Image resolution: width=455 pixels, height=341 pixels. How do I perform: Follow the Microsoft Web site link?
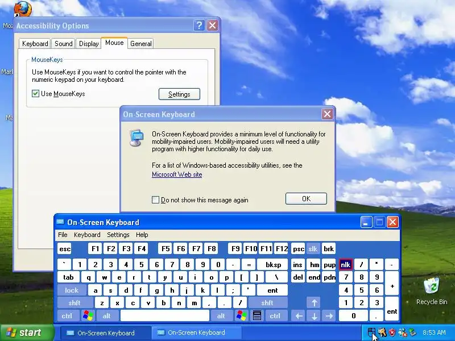(177, 174)
